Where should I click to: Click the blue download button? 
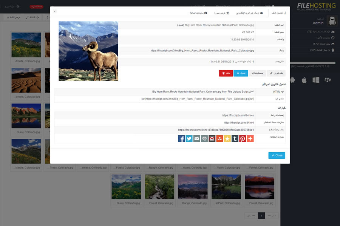(x=241, y=73)
